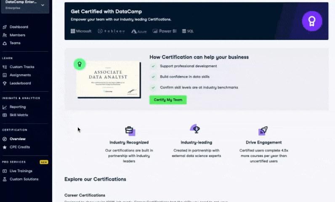The image size is (335, 202).
Task: Click the Skill Matrix grid icon
Action: tap(5, 115)
